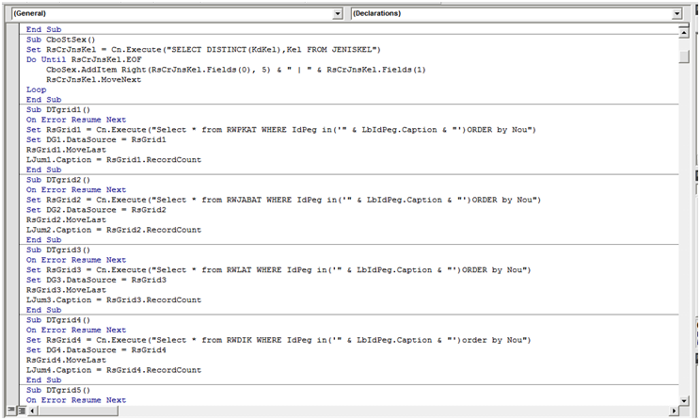Click the 'Loop' keyword line
The width and height of the screenshot is (700, 420).
[x=36, y=89]
